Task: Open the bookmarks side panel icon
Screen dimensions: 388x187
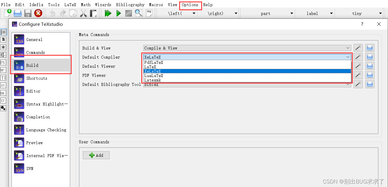Action: [x=3, y=40]
